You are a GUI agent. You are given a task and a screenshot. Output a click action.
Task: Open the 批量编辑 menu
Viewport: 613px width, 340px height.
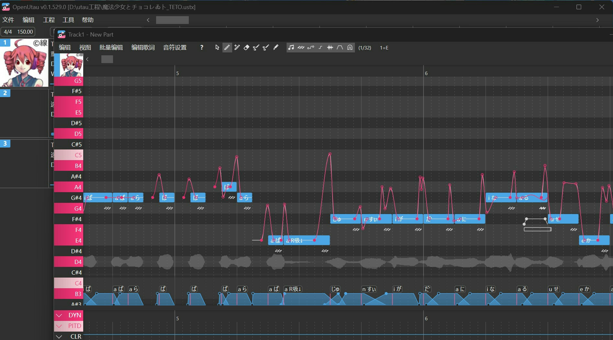tap(111, 48)
